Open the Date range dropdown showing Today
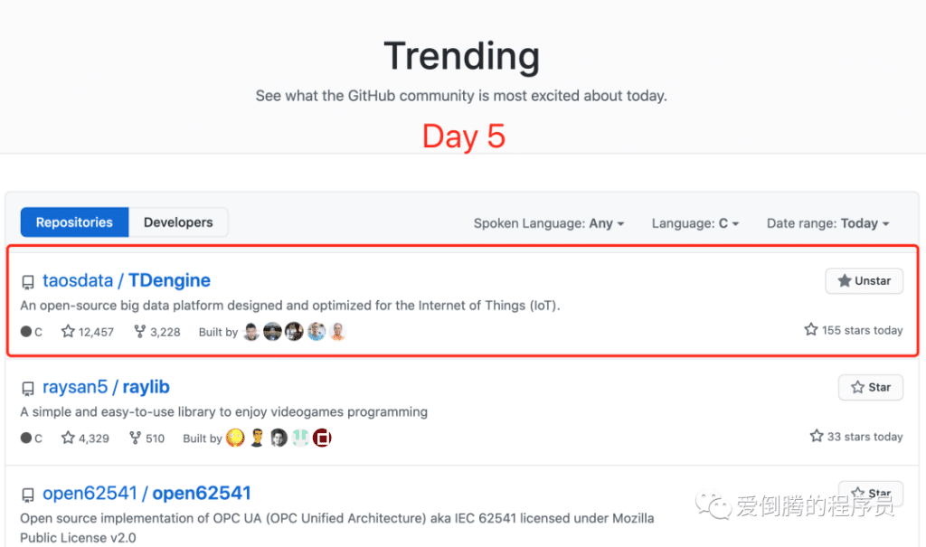This screenshot has width=926, height=547. click(827, 223)
